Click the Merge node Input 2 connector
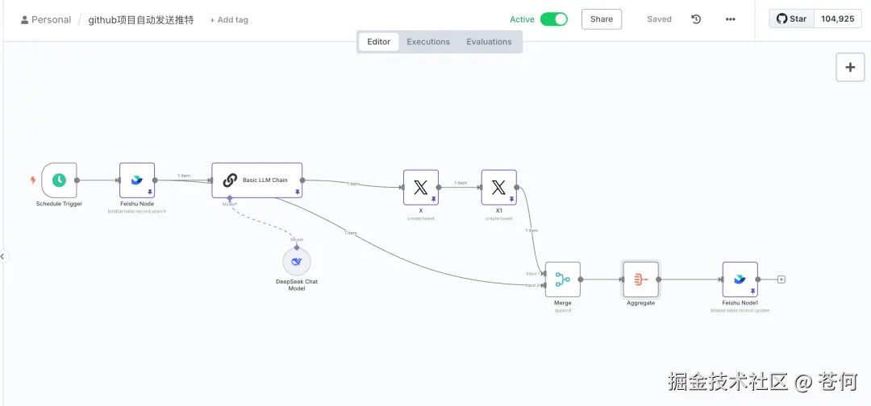Viewport: 871px width, 406px height. [544, 285]
